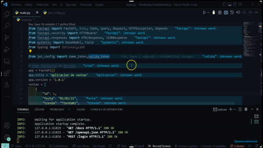Open the Ejecutar menu
Screen dimensions: 263x148
coord(71,5)
